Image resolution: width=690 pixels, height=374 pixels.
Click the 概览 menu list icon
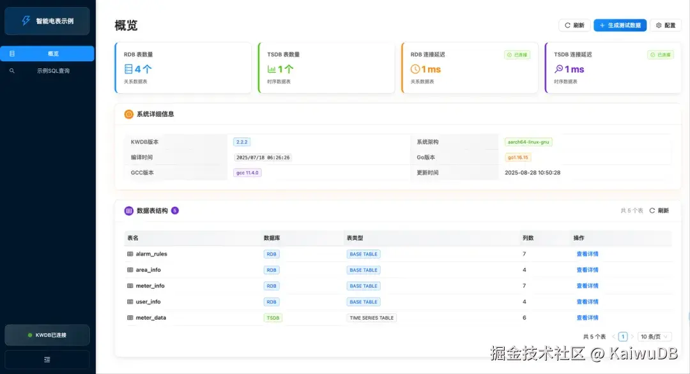[12, 54]
